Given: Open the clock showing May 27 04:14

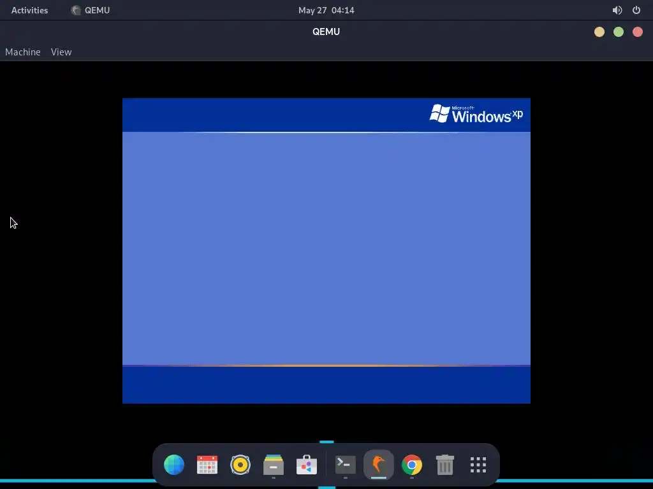Looking at the screenshot, I should pyautogui.click(x=326, y=10).
